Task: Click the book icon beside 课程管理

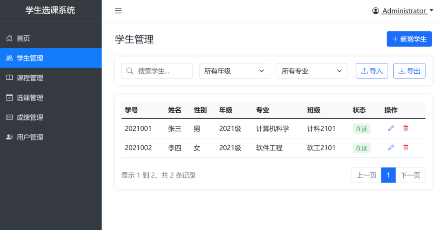Action: coord(9,78)
